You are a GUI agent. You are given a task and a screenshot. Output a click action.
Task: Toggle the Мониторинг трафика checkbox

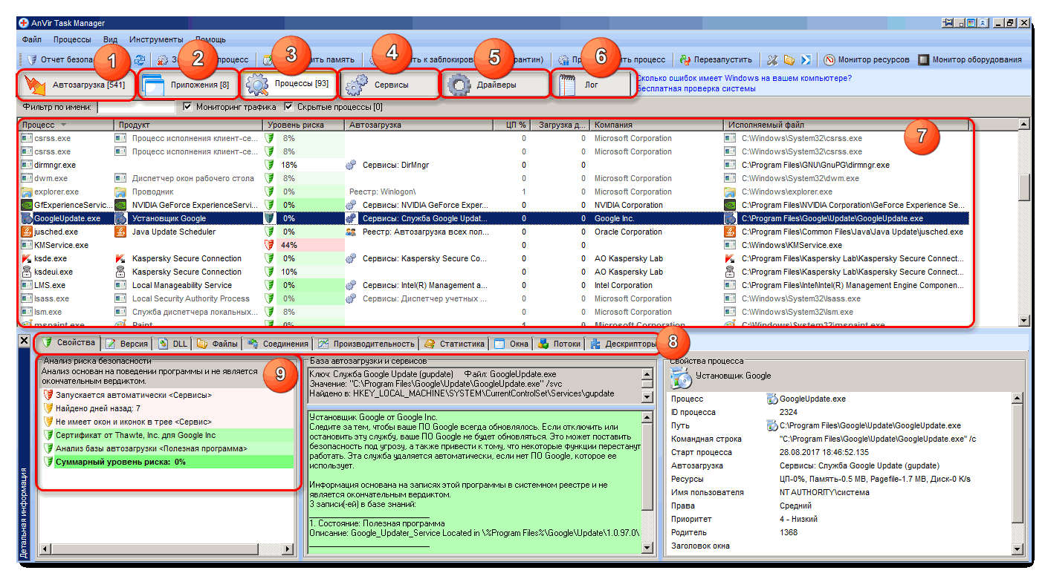[x=187, y=107]
